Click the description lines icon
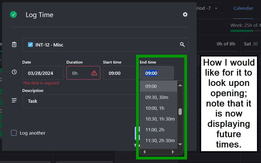 point(14,100)
